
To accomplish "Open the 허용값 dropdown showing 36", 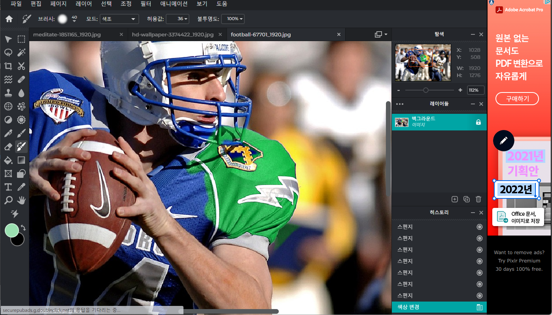I will coord(178,19).
